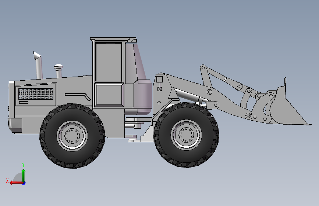Viewport: 319px width, 206px height.
Task: Select the small square panel on front frame
Action: click(x=160, y=79)
